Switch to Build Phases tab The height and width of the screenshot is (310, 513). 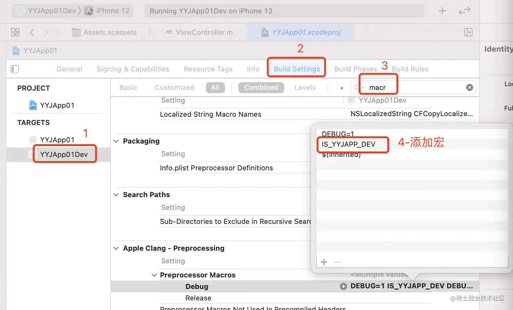tap(356, 69)
